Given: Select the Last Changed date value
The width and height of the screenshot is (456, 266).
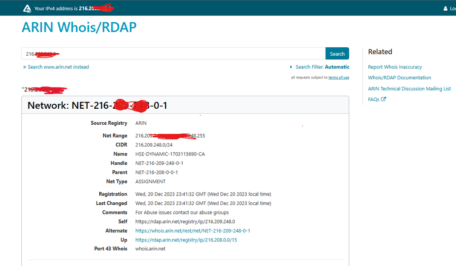Looking at the screenshot, I should pyautogui.click(x=203, y=203).
